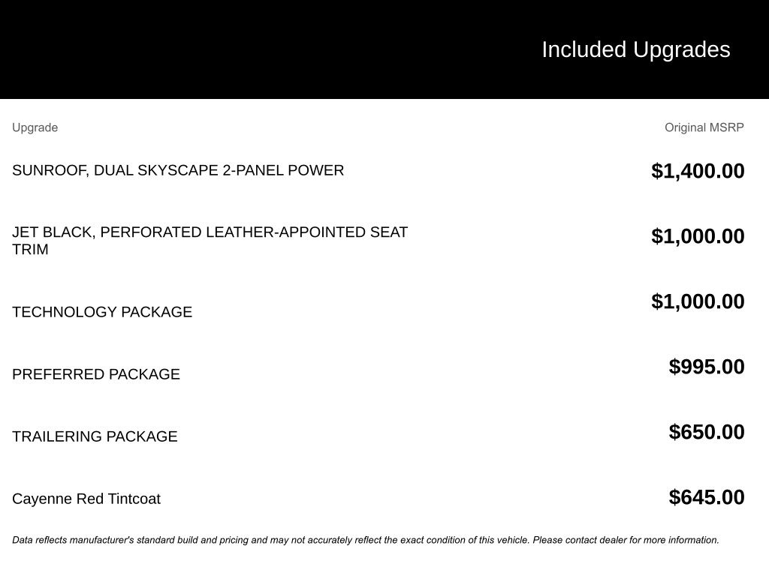Viewport: 769px width, 576px height.
Task: Click the Cayenne Red Tintcoat label
Action: pyautogui.click(x=86, y=499)
